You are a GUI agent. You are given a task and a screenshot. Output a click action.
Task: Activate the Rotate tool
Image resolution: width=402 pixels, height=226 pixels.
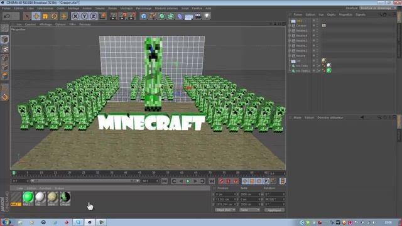55,16
